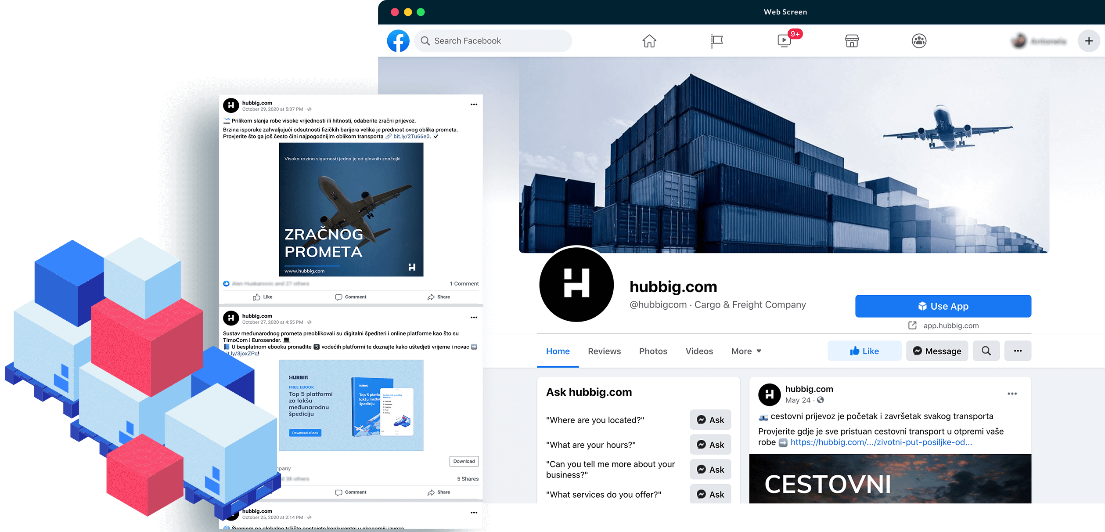
Task: Open options on October 27 post
Action: click(x=474, y=318)
